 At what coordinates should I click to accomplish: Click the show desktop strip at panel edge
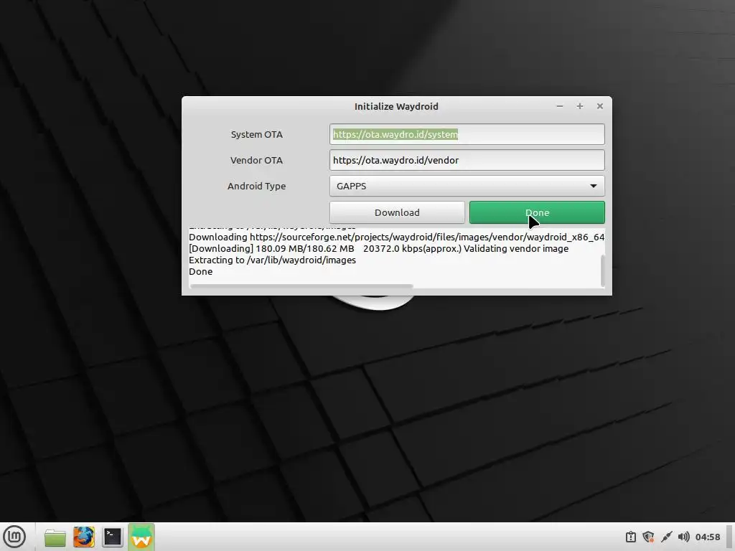tap(730, 537)
